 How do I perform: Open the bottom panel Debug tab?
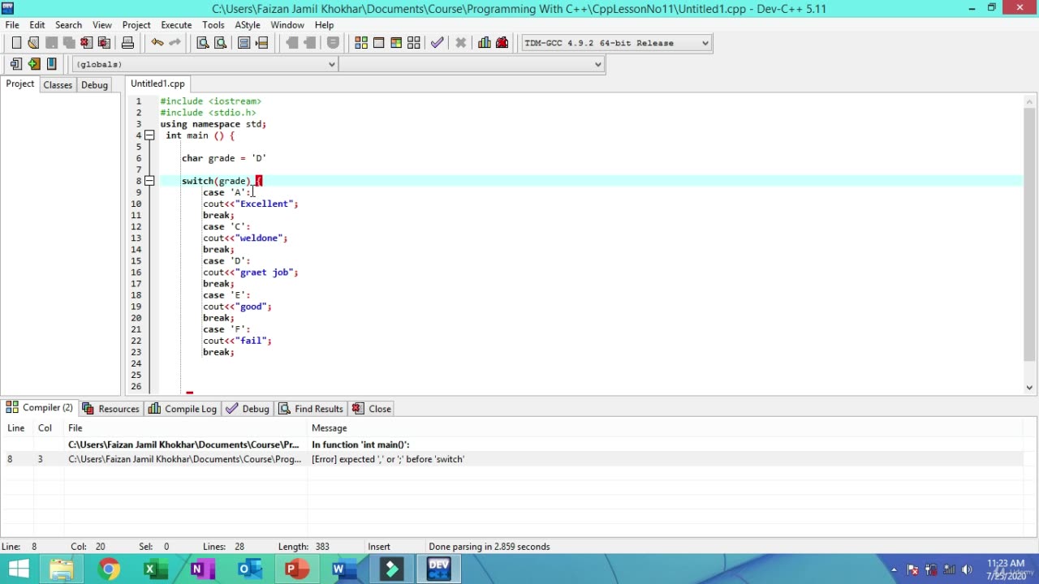[x=248, y=409]
